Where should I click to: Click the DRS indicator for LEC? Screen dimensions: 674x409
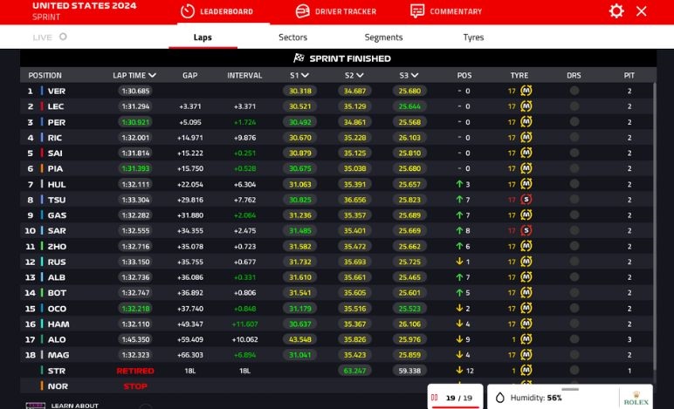click(x=574, y=106)
